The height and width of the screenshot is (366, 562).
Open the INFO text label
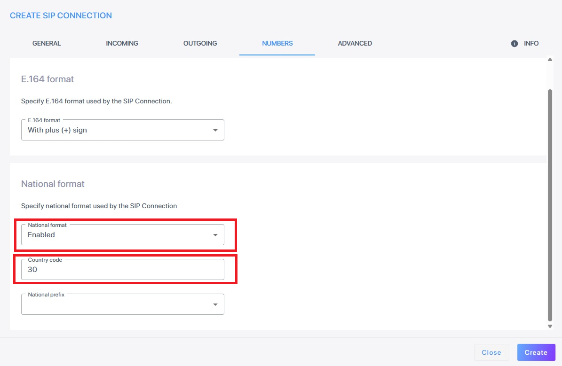[x=531, y=43]
